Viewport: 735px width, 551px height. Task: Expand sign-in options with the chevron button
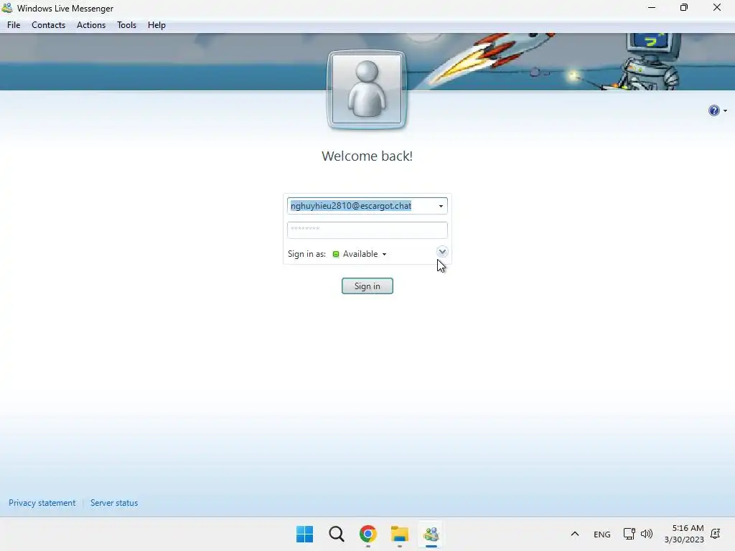pyautogui.click(x=442, y=252)
